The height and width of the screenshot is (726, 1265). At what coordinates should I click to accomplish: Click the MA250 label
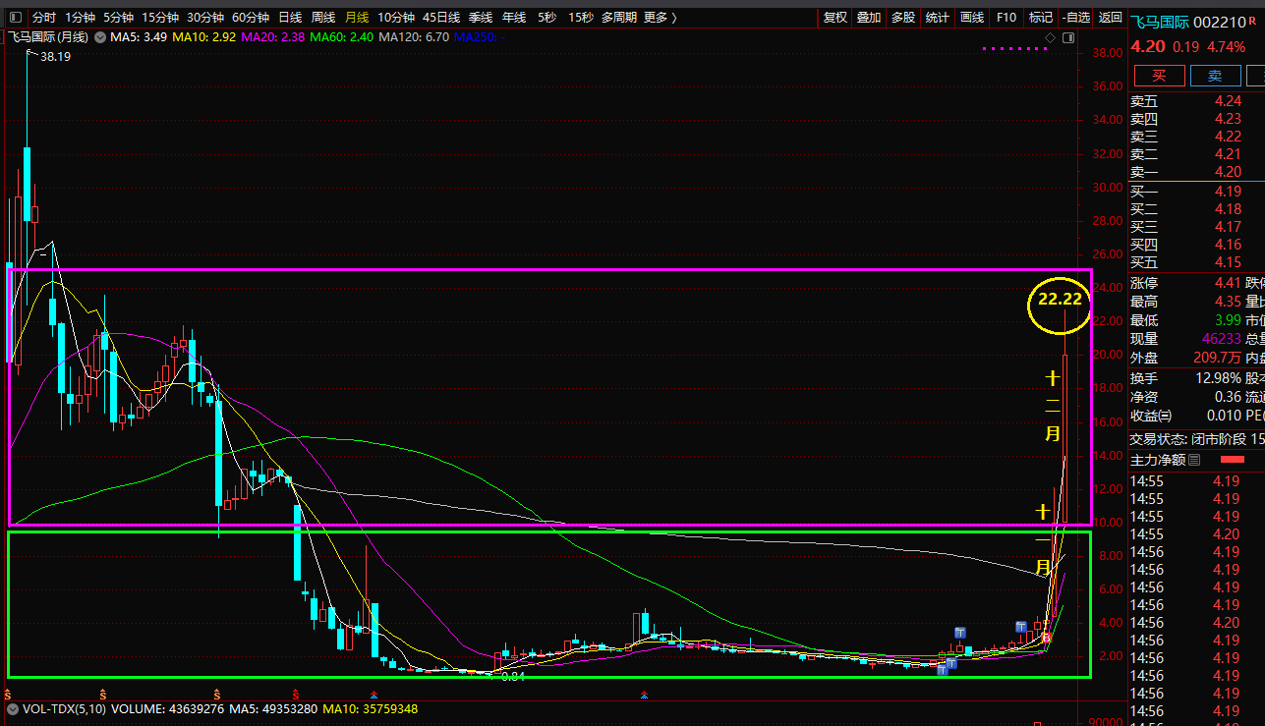point(478,37)
